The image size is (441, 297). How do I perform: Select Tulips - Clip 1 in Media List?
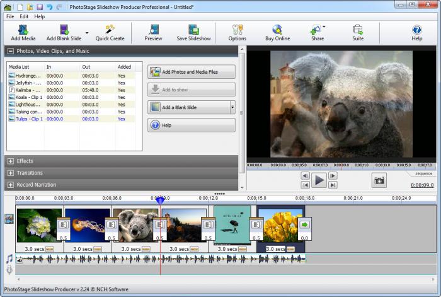72,119
